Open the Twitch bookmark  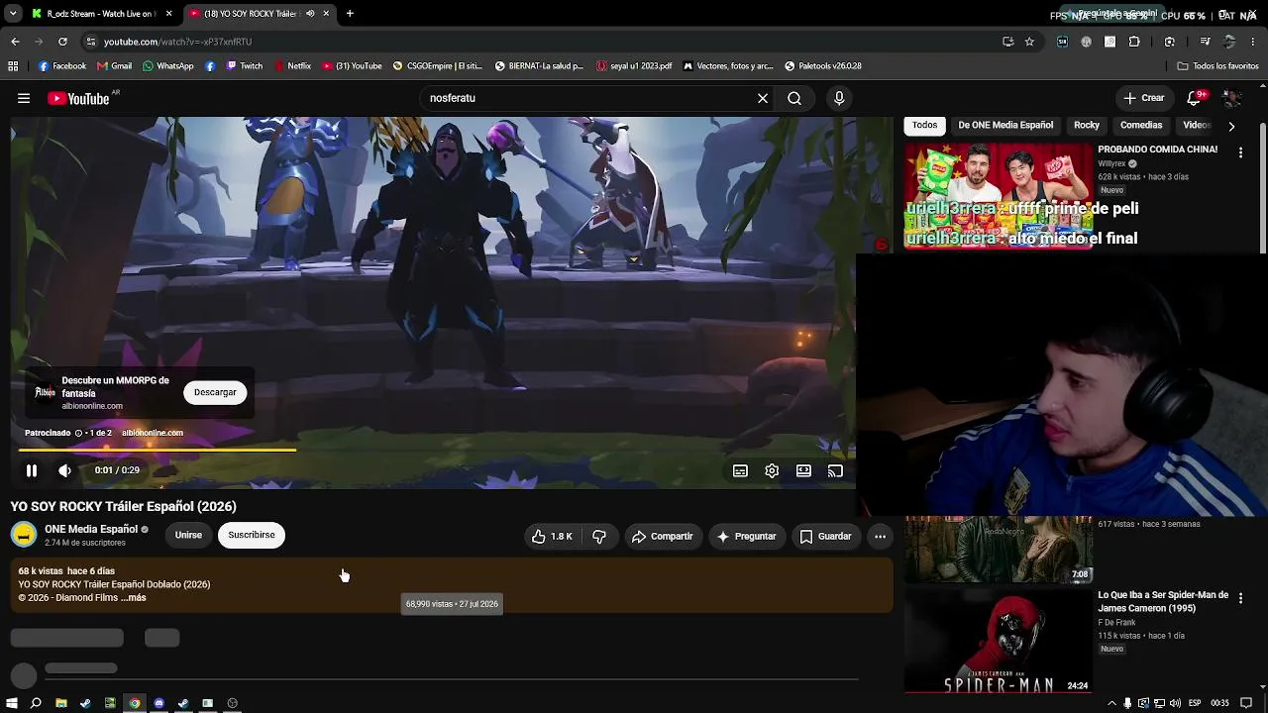click(x=244, y=66)
